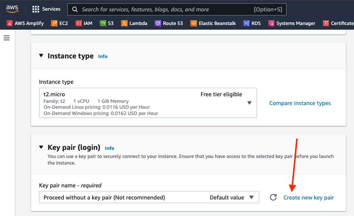The width and height of the screenshot is (354, 216).
Task: Collapse the Instance type section
Action: 41,56
